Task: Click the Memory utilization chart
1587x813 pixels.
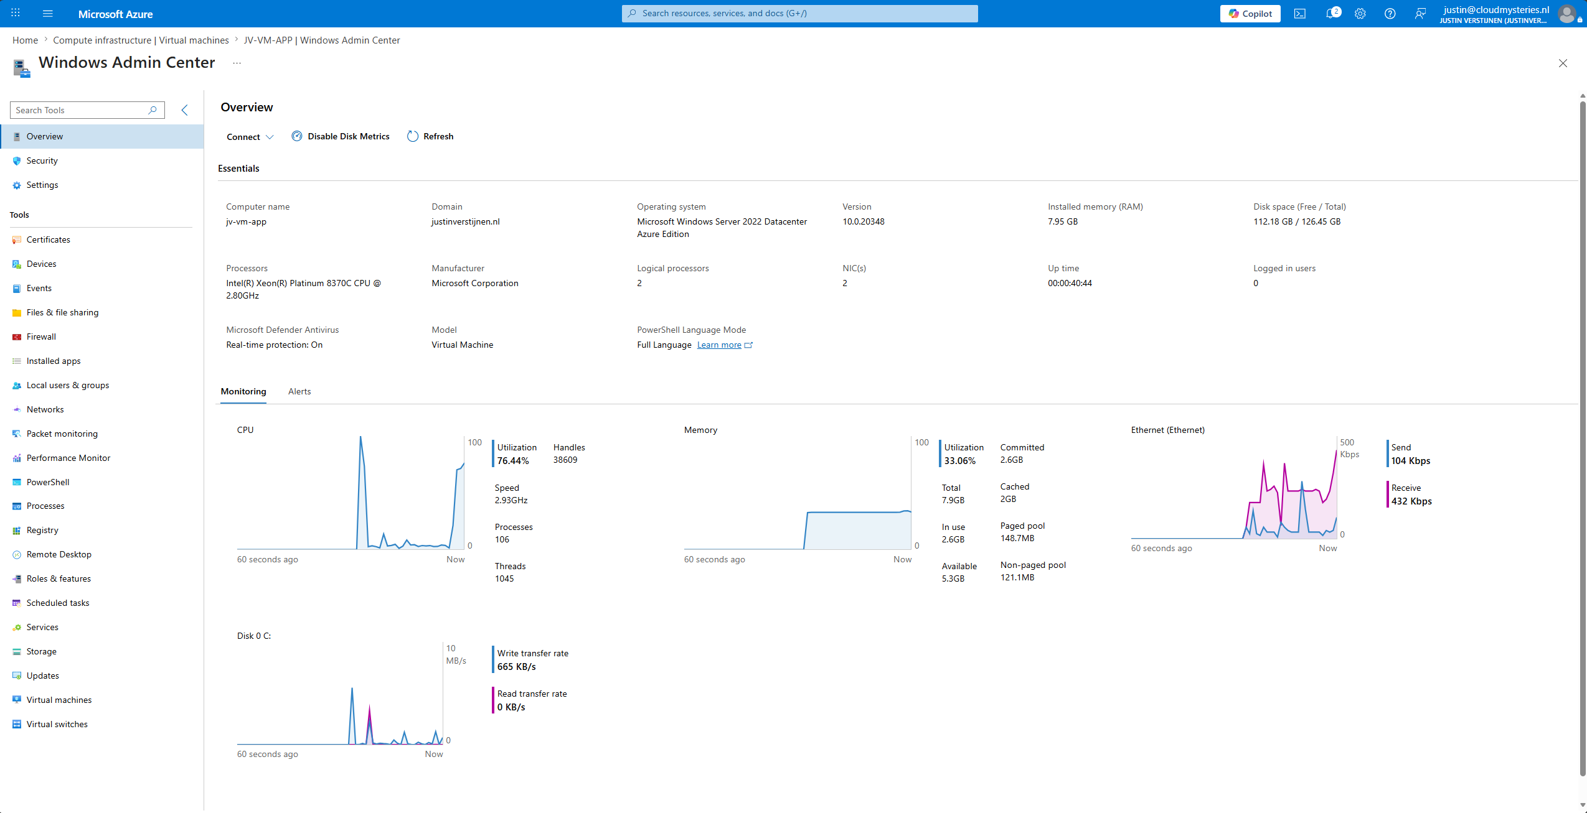Action: [x=798, y=493]
